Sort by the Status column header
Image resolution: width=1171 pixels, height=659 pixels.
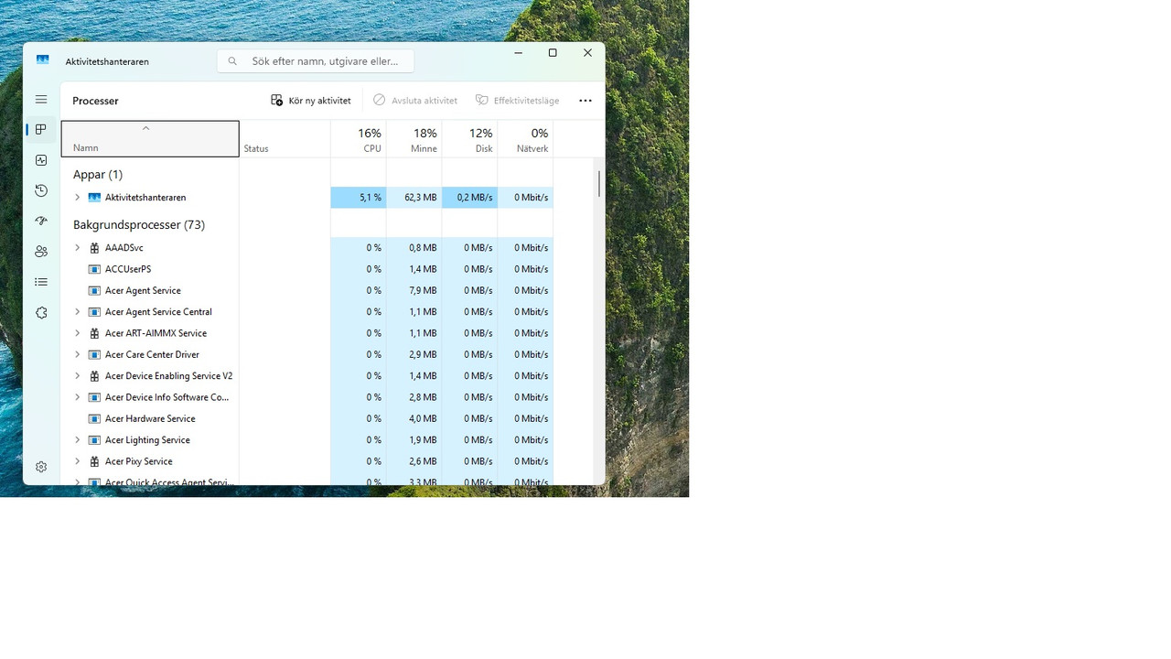coord(285,139)
